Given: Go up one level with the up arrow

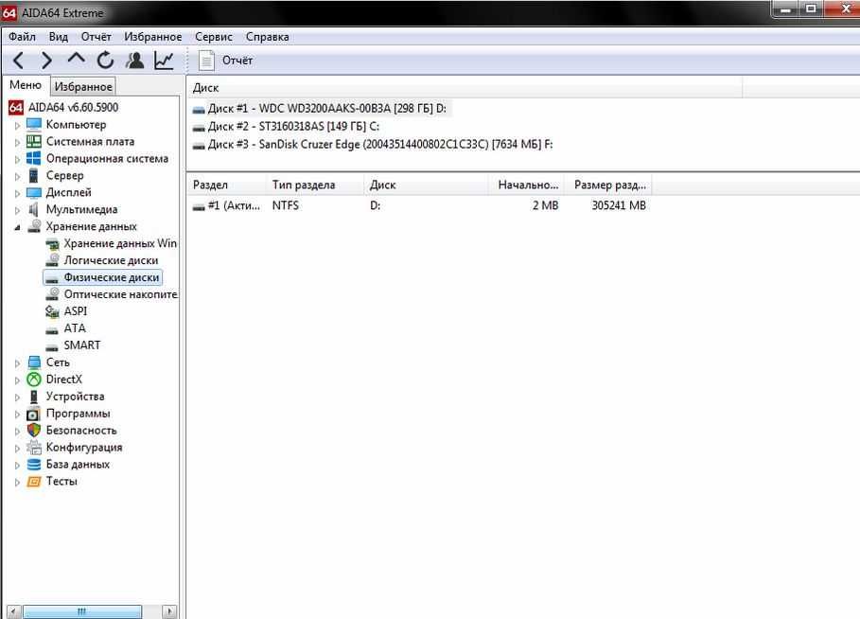Looking at the screenshot, I should (76, 59).
